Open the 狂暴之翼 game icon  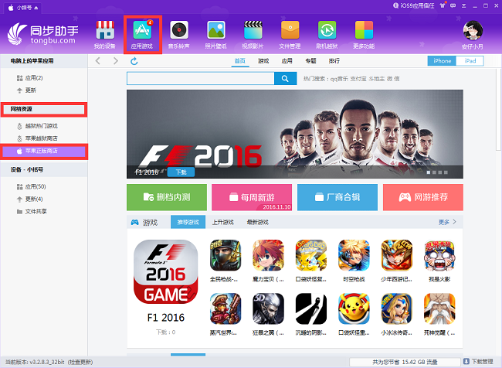pos(268,308)
